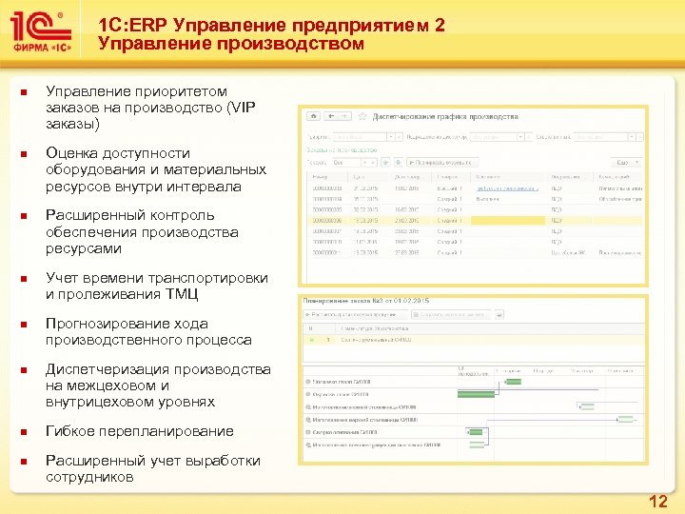
Task: Open the 'Заказы на производство' link
Action: click(x=342, y=150)
